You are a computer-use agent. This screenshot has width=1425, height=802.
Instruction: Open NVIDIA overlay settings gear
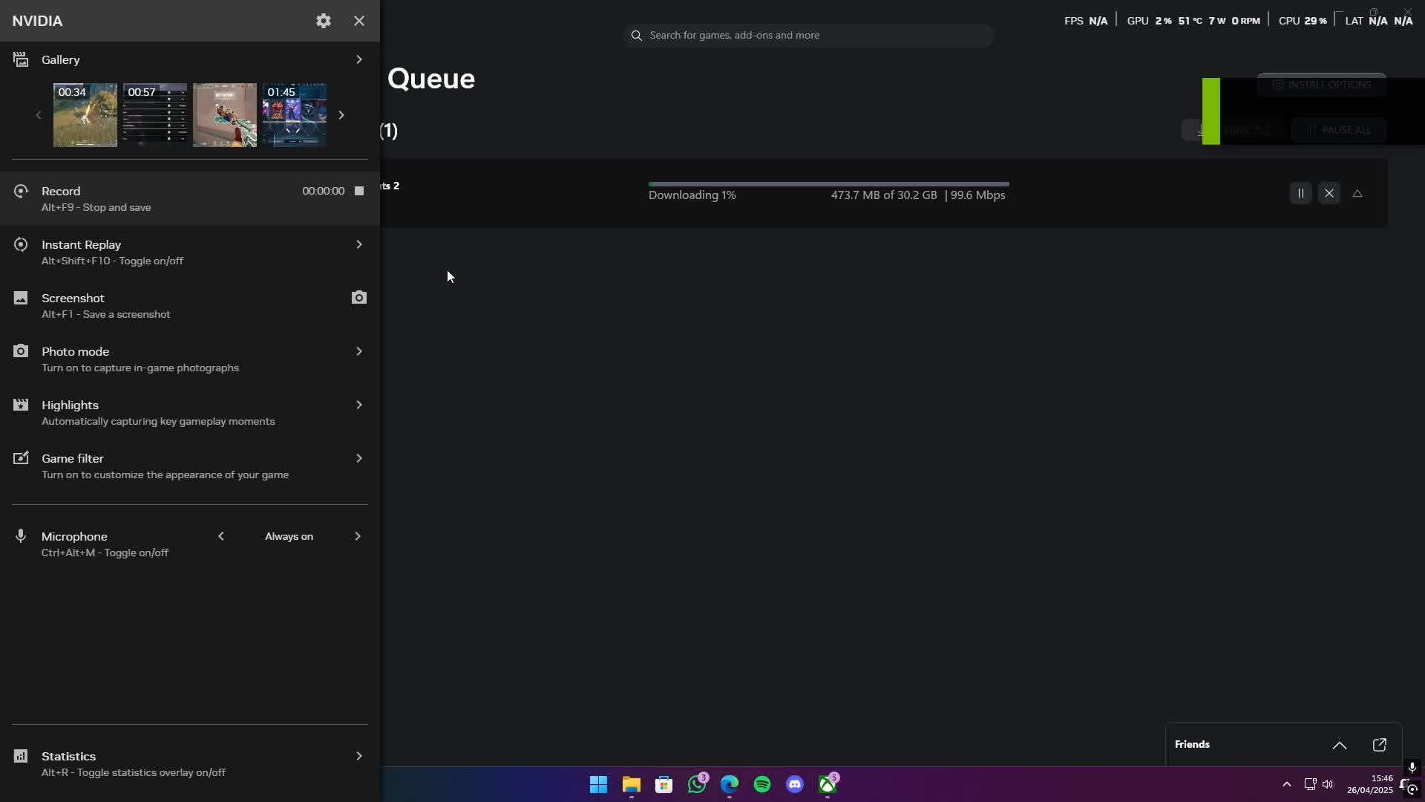(324, 21)
